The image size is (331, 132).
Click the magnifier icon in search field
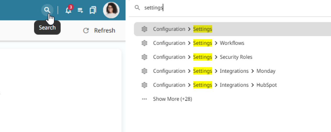tap(137, 8)
